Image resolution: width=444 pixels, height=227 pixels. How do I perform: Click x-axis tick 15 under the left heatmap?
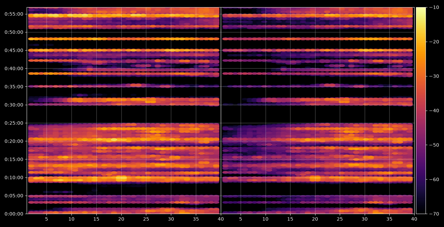[x=96, y=219]
